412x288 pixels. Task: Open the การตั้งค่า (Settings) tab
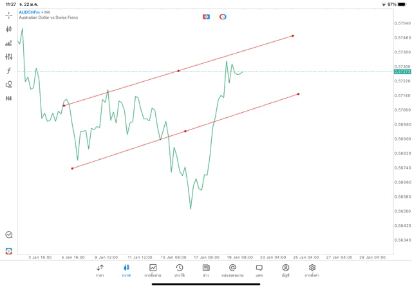pyautogui.click(x=312, y=271)
